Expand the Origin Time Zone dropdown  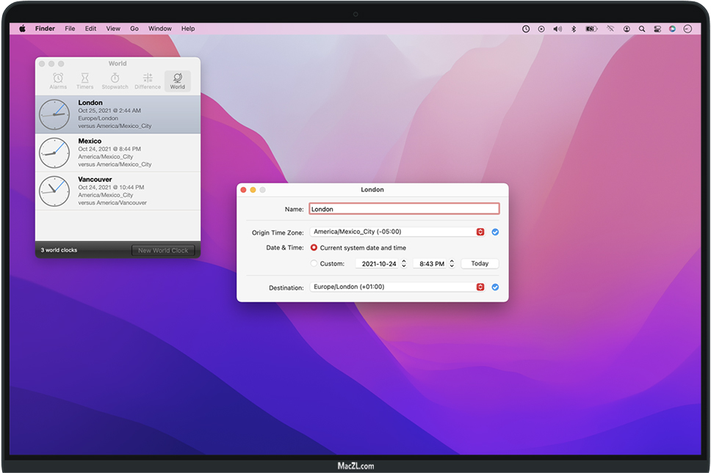[x=480, y=232]
